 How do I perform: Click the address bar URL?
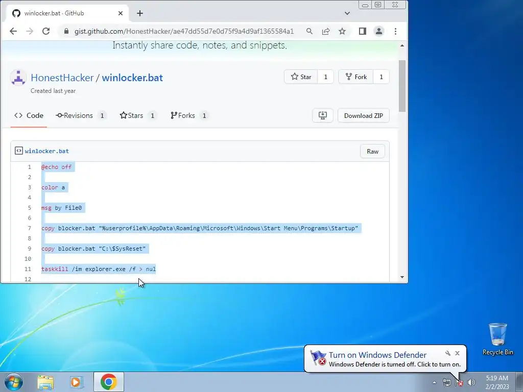184,31
